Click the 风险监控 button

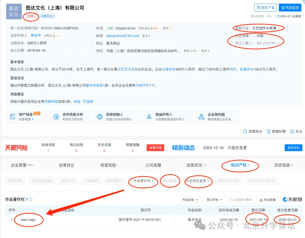point(290,8)
